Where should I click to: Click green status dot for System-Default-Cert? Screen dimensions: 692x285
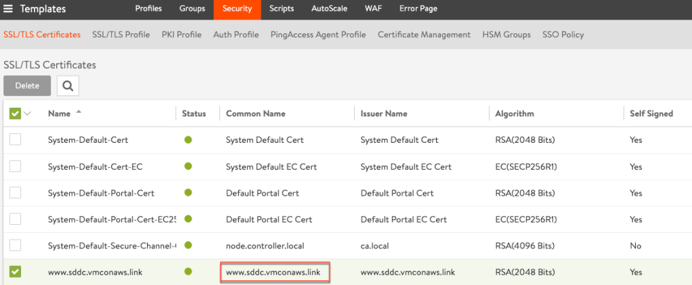click(x=188, y=140)
